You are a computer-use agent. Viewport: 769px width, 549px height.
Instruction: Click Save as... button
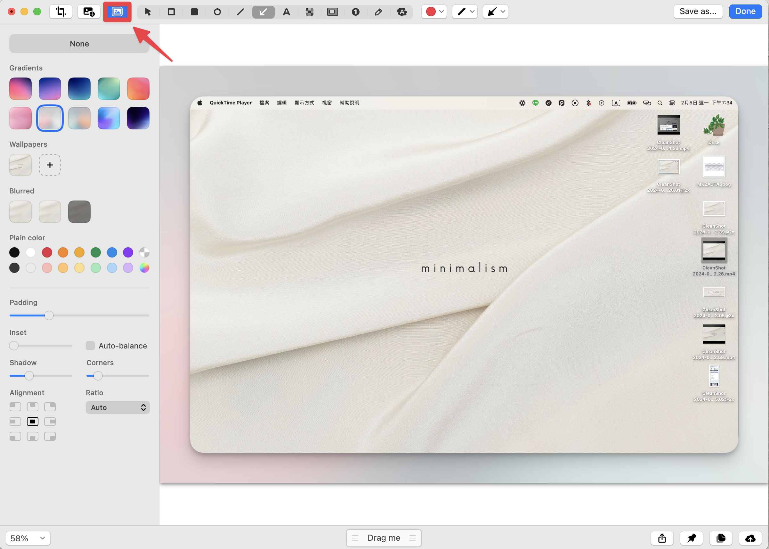click(x=698, y=12)
